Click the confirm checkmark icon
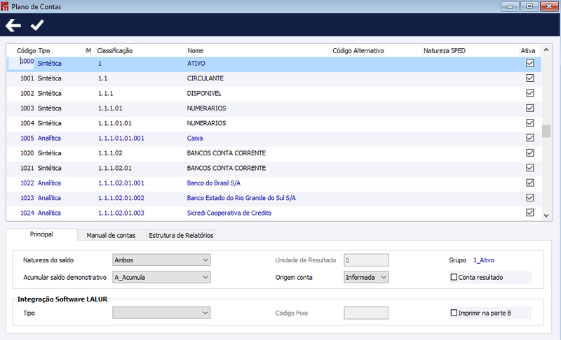The width and height of the screenshot is (561, 340). point(37,25)
